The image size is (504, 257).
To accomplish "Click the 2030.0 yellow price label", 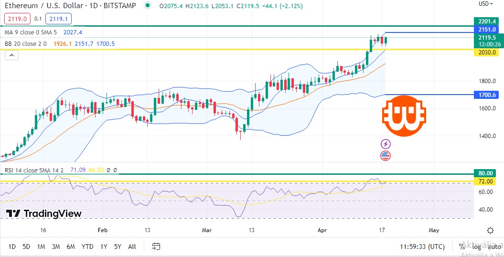I will point(486,53).
